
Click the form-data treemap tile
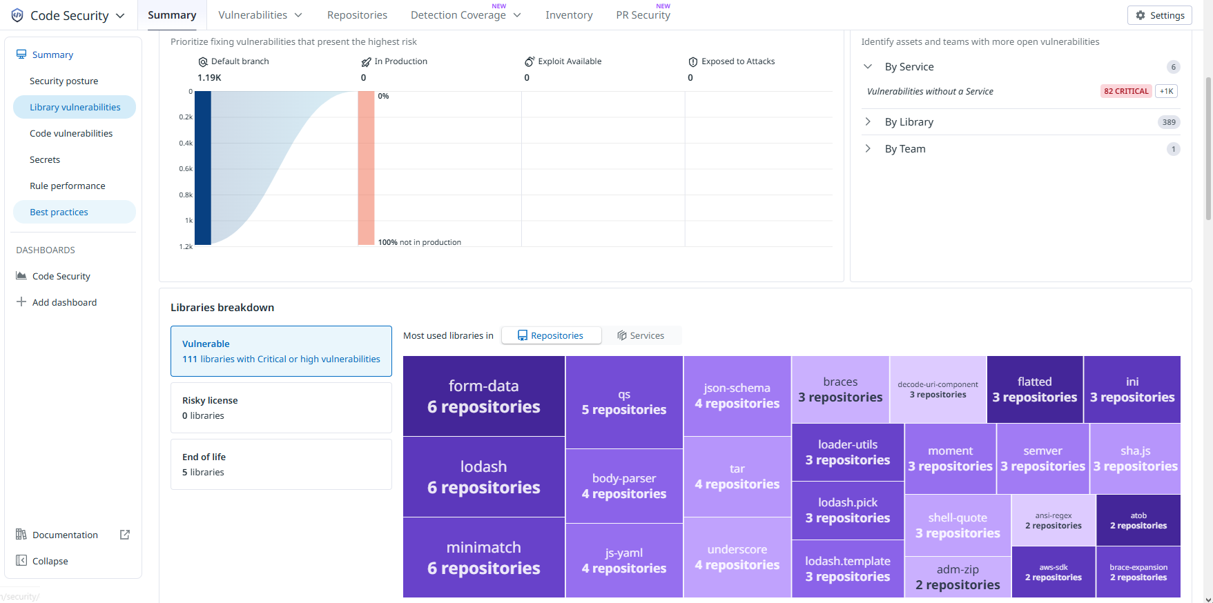(484, 396)
